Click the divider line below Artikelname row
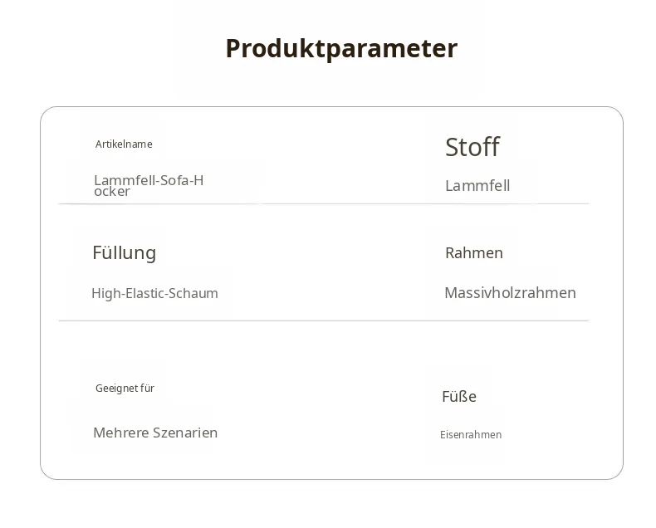The height and width of the screenshot is (528, 656). (323, 203)
